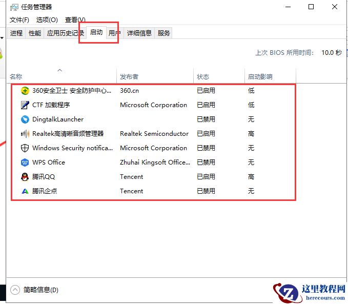Switch to the 进程 tab

pos(16,33)
